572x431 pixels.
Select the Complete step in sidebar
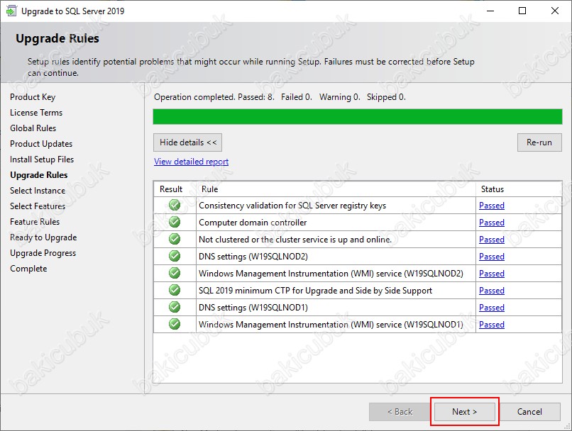coord(28,269)
